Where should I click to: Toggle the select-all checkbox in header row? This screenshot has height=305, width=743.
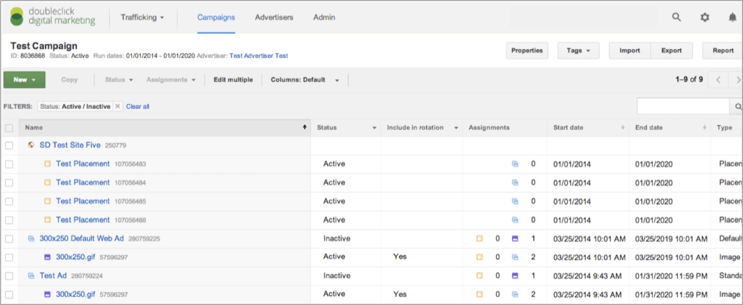9,128
